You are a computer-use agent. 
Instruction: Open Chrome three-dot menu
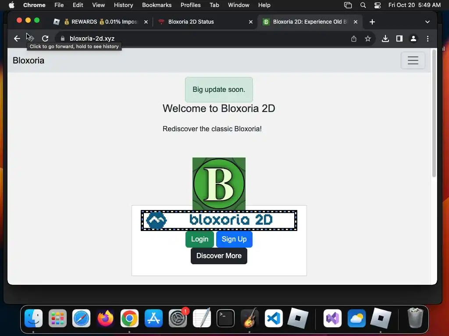click(428, 38)
